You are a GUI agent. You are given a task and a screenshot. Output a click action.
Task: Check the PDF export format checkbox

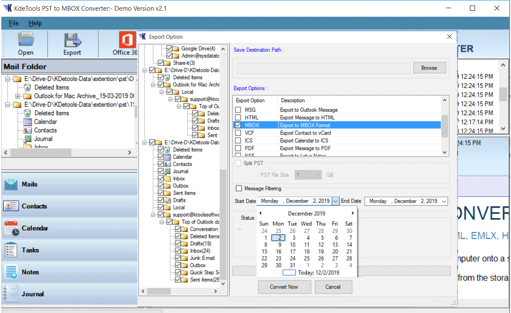click(238, 148)
